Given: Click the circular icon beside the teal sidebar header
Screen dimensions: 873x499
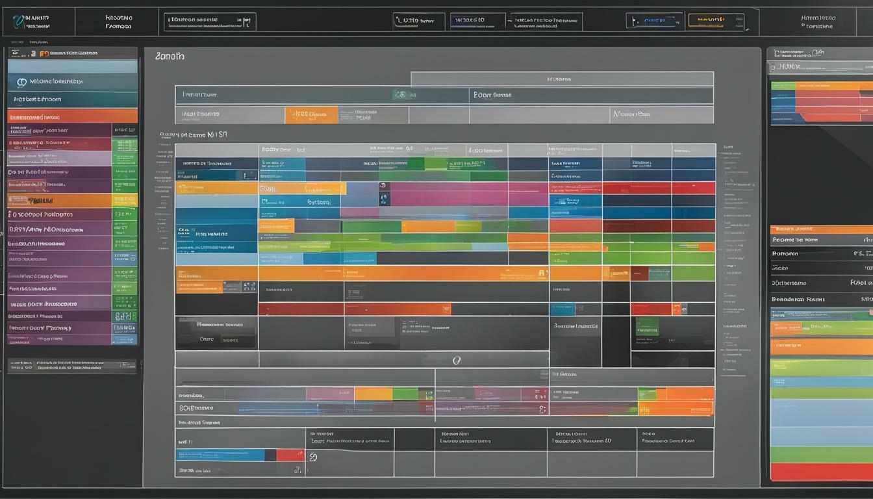Looking at the screenshot, I should click(x=21, y=82).
